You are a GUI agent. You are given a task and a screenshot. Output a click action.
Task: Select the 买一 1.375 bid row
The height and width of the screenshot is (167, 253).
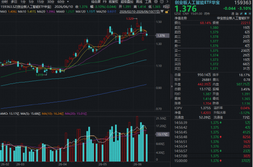coord(212,50)
